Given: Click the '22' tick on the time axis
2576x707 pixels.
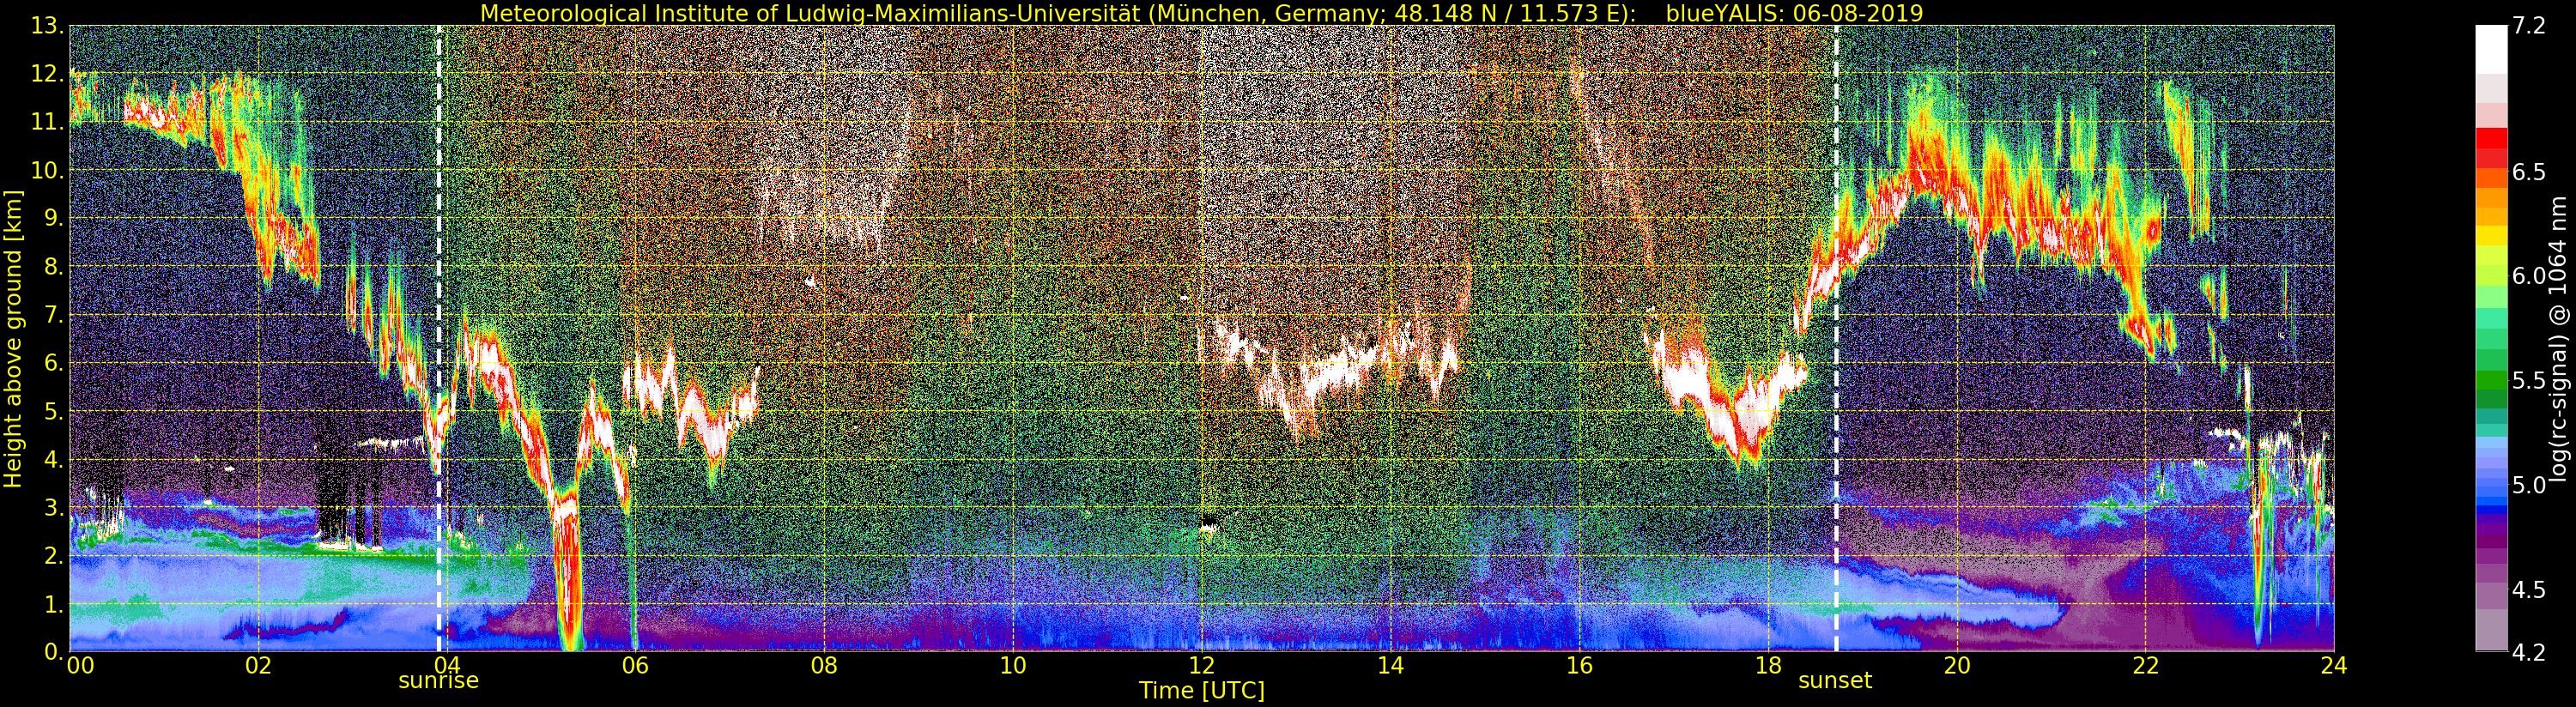Looking at the screenshot, I should [x=2145, y=666].
